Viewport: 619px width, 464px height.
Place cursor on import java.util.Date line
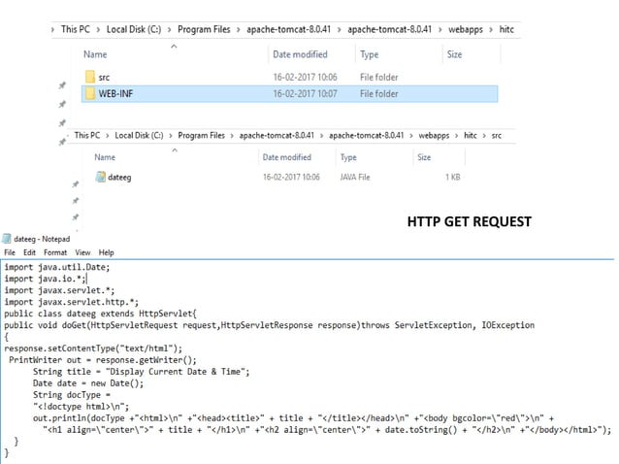coord(57,267)
